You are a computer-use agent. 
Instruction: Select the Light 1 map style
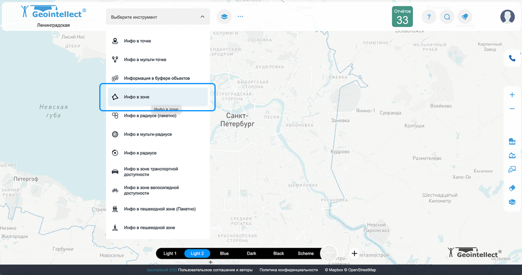pos(170,253)
